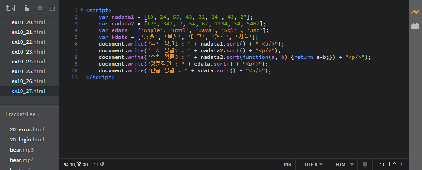The image size is (422, 170).
Task: Open 20_login.html in project tree
Action: click(27, 140)
